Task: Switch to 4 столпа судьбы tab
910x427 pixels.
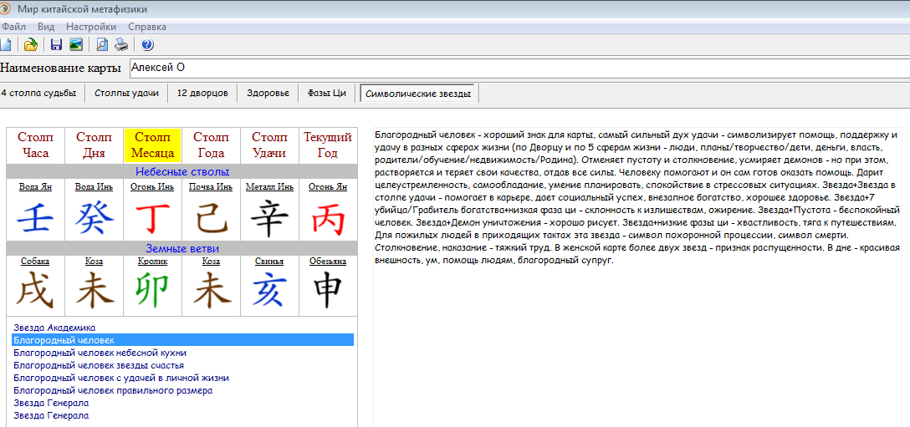Action: pyautogui.click(x=38, y=93)
